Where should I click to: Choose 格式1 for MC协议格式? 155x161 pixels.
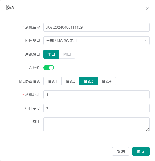click(x=52, y=81)
